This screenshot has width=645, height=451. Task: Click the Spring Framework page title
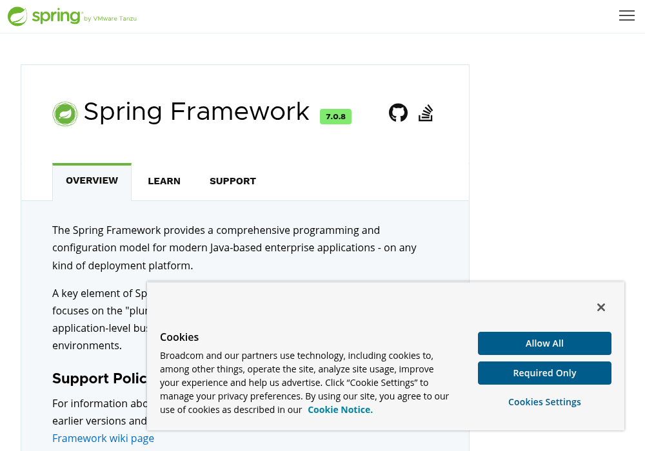197,111
